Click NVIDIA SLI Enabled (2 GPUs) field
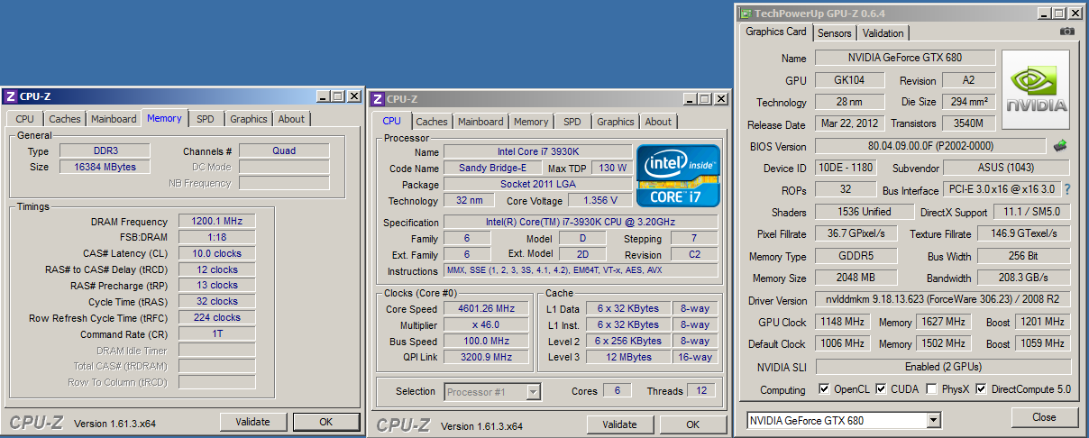Screen dimensions: 1089x438 943,367
